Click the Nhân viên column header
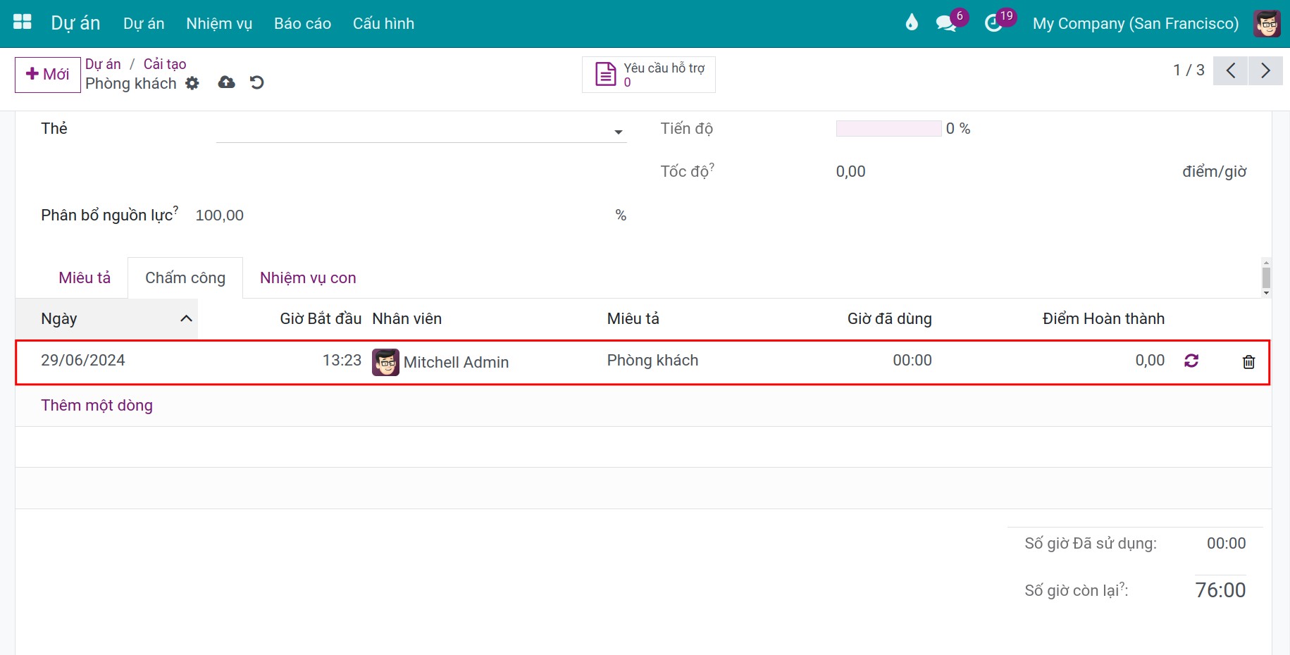Image resolution: width=1290 pixels, height=655 pixels. [407, 318]
